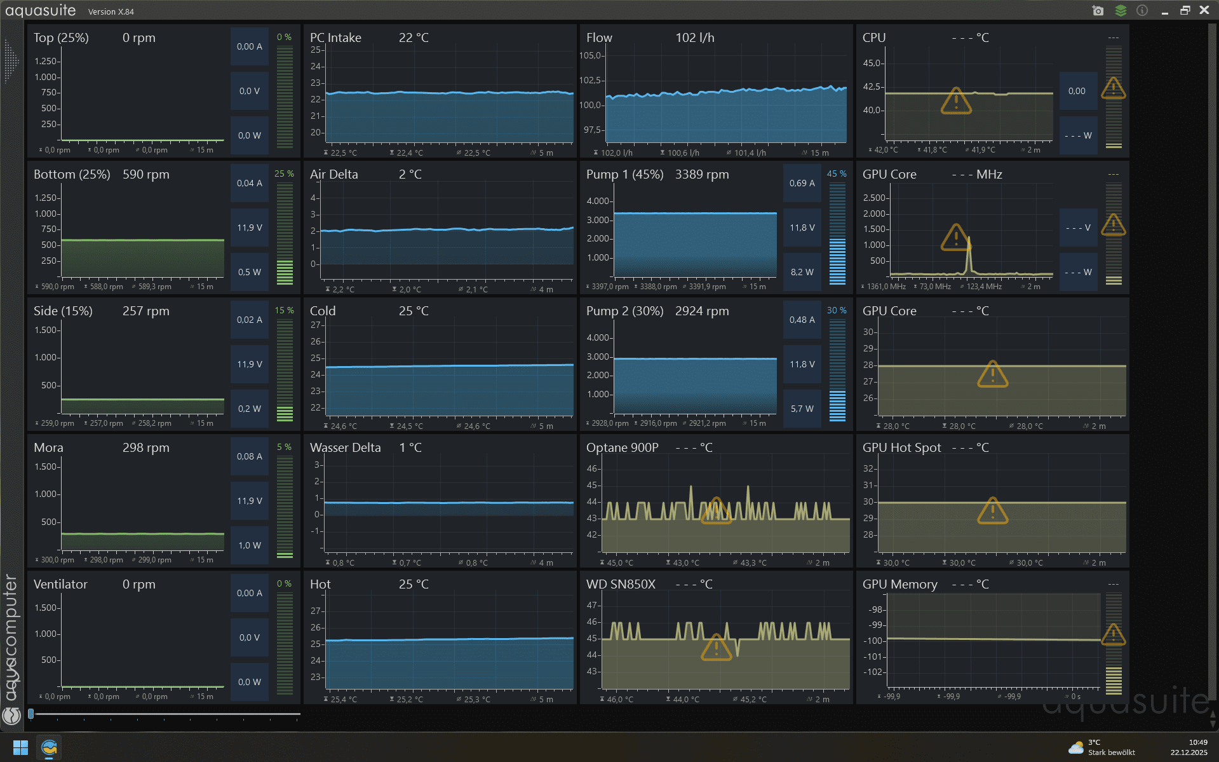Click warning icon on GPU Hot Spot chart

[x=992, y=511]
